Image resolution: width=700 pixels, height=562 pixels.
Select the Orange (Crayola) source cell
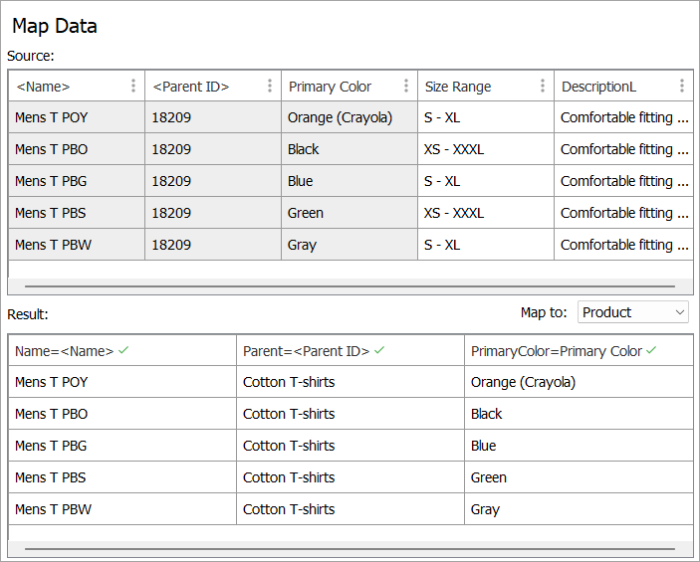coord(340,117)
